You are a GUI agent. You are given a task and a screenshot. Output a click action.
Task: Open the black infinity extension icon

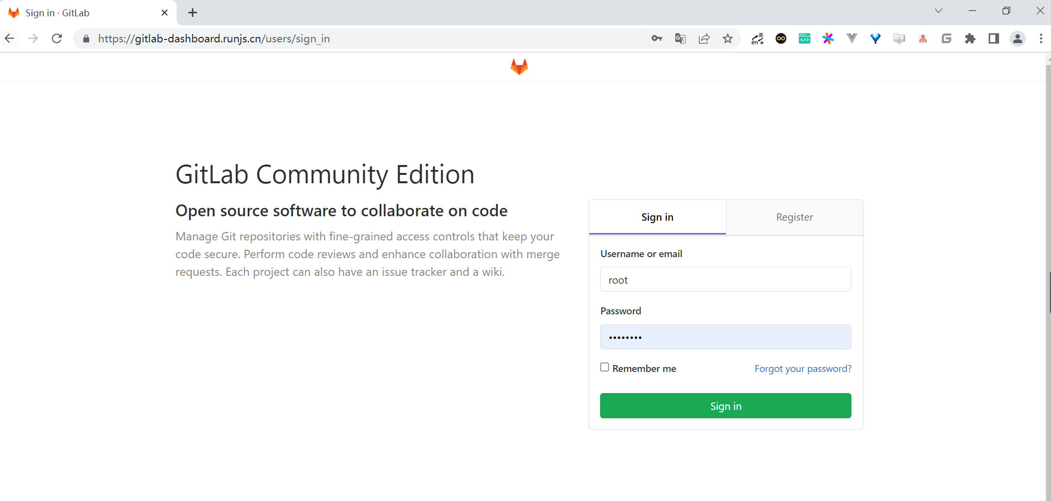pos(781,38)
